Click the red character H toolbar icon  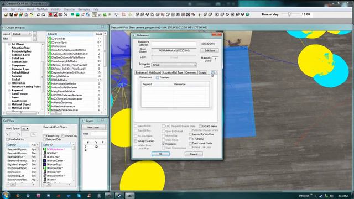point(123,14)
